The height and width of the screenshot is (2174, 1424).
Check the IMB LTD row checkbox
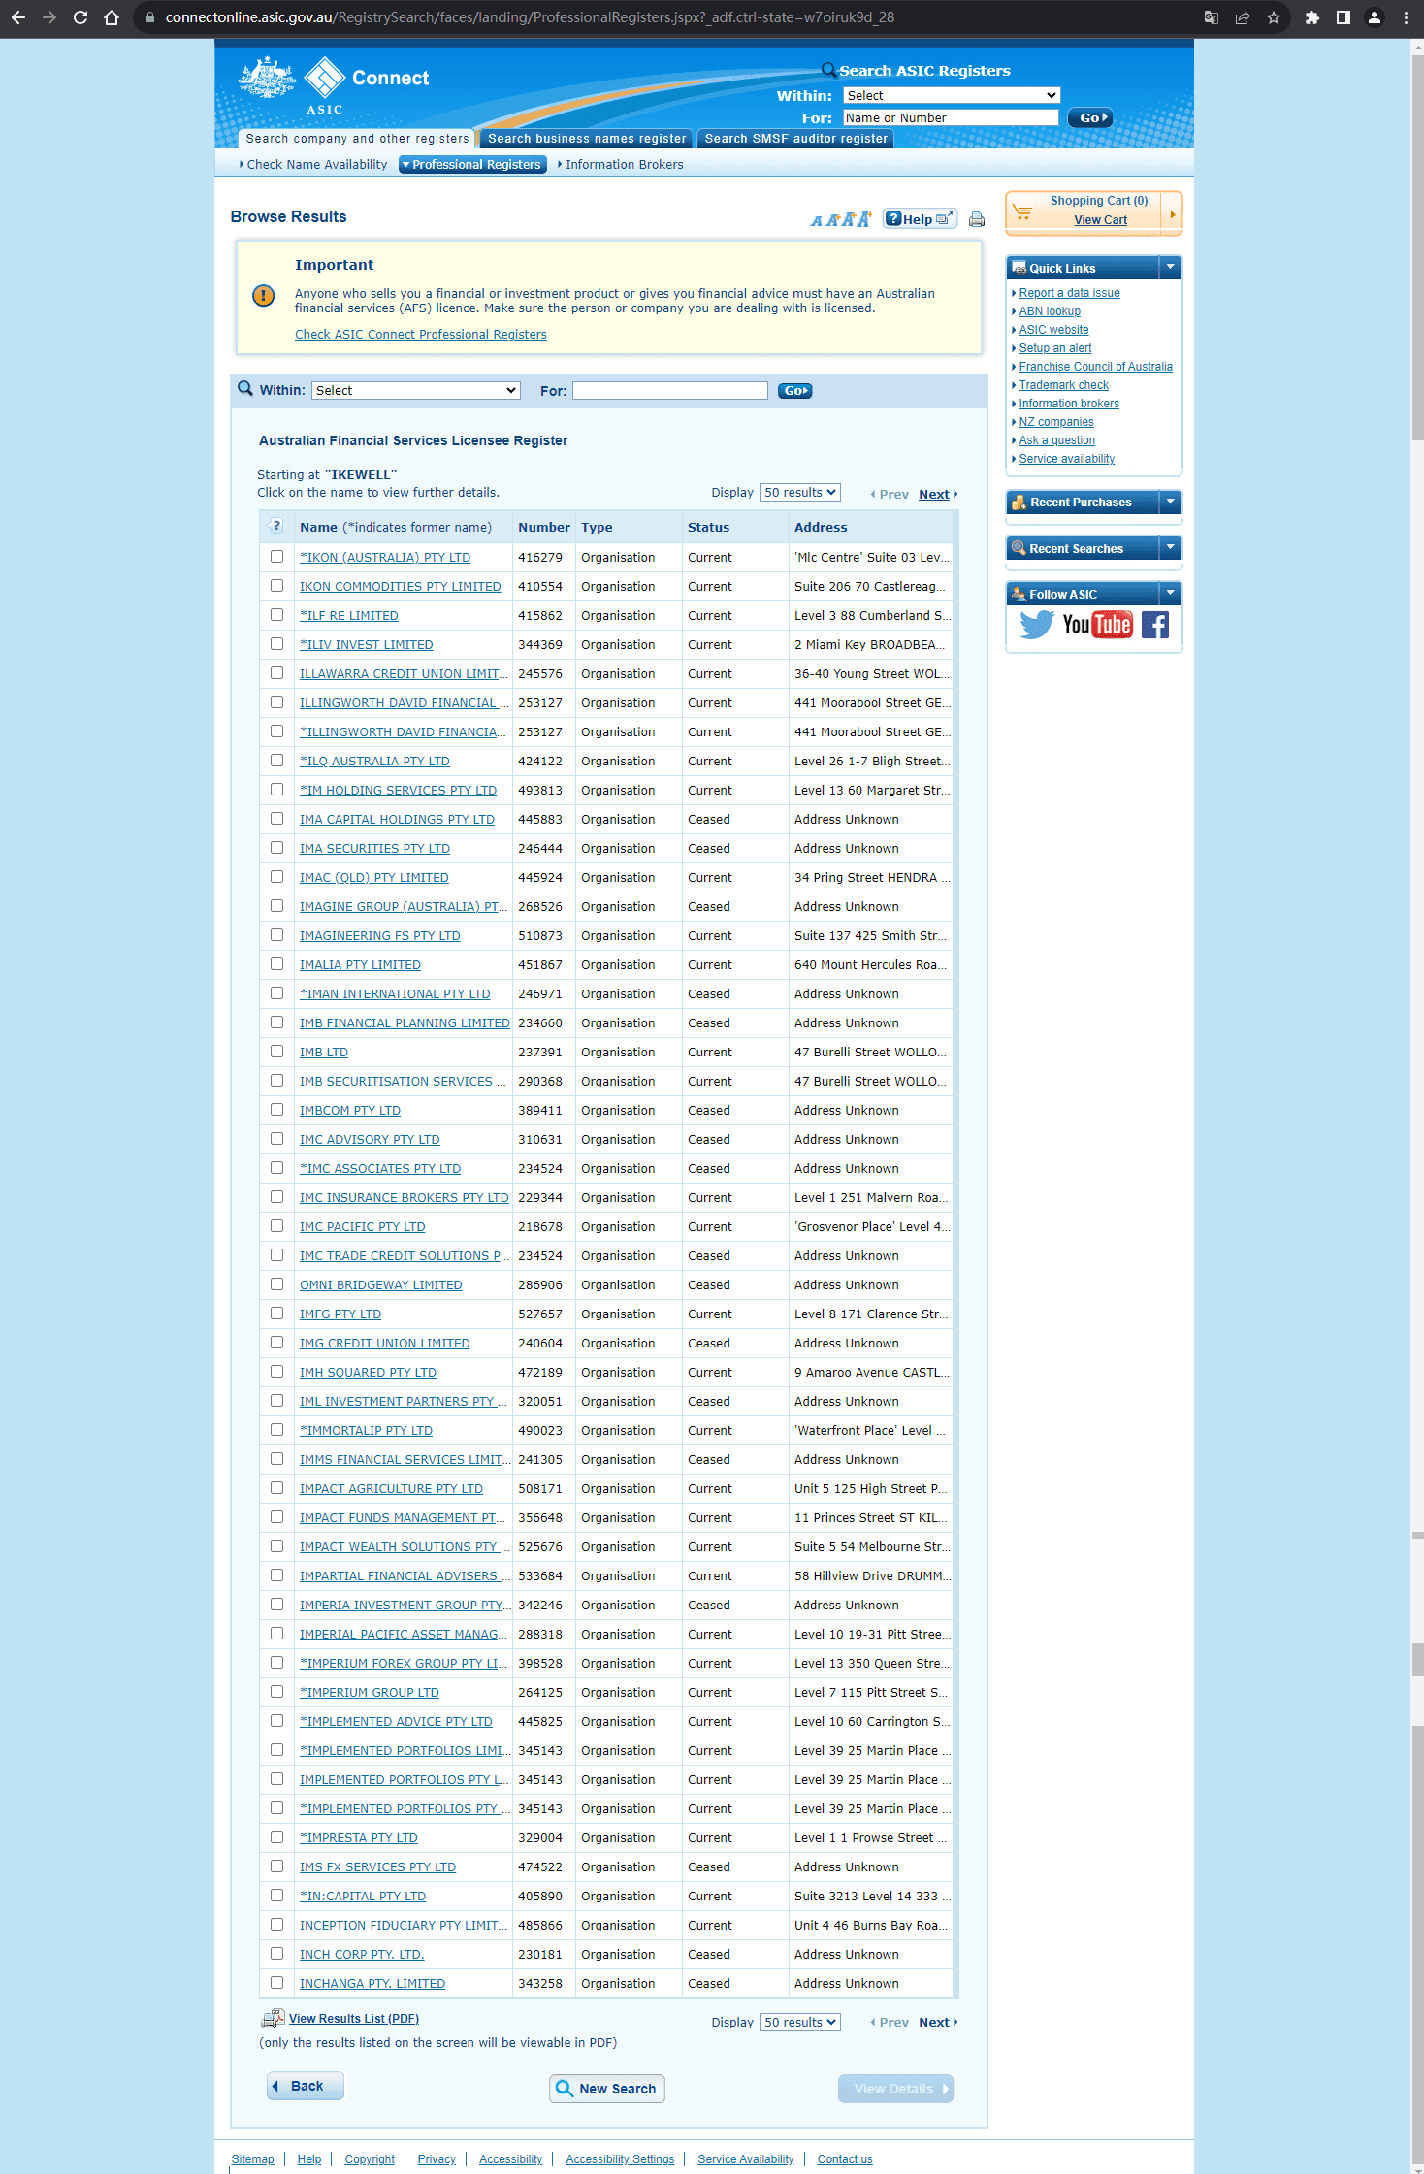coord(276,1052)
